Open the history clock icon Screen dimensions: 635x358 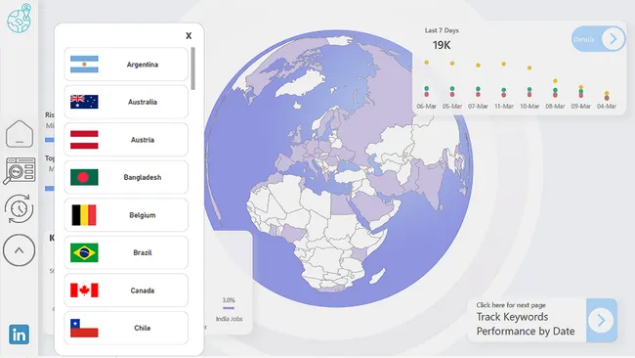(x=19, y=208)
